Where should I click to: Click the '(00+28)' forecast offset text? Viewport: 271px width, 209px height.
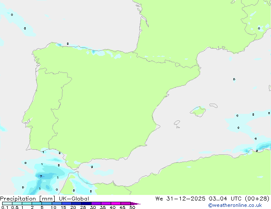257,199
